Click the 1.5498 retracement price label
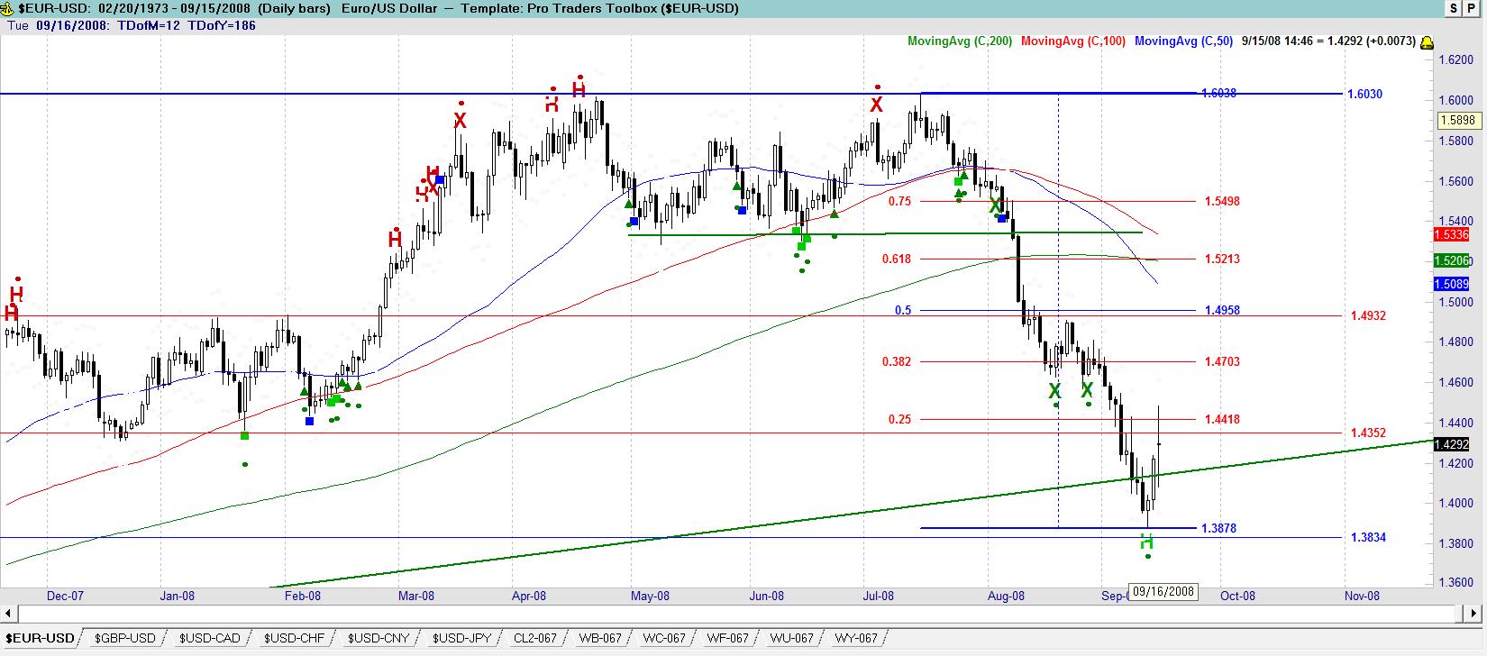This screenshot has height=656, width=1487. point(1222,201)
